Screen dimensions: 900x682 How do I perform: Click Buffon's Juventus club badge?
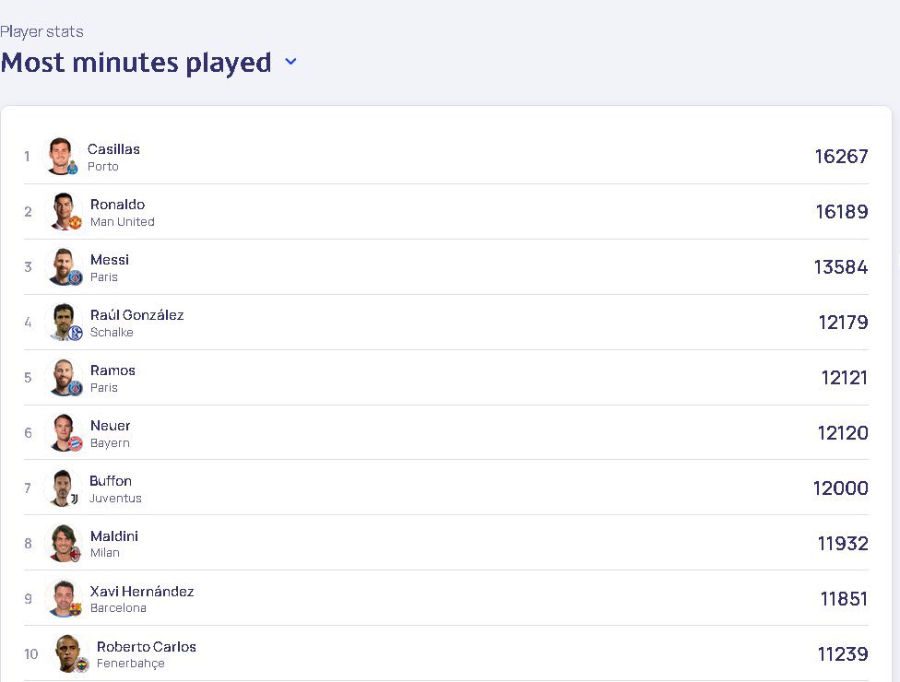pyautogui.click(x=74, y=499)
